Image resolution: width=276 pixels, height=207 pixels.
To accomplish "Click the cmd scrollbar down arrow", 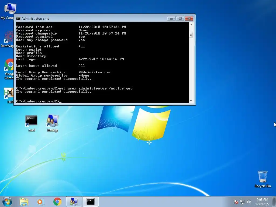I will click(x=191, y=101).
